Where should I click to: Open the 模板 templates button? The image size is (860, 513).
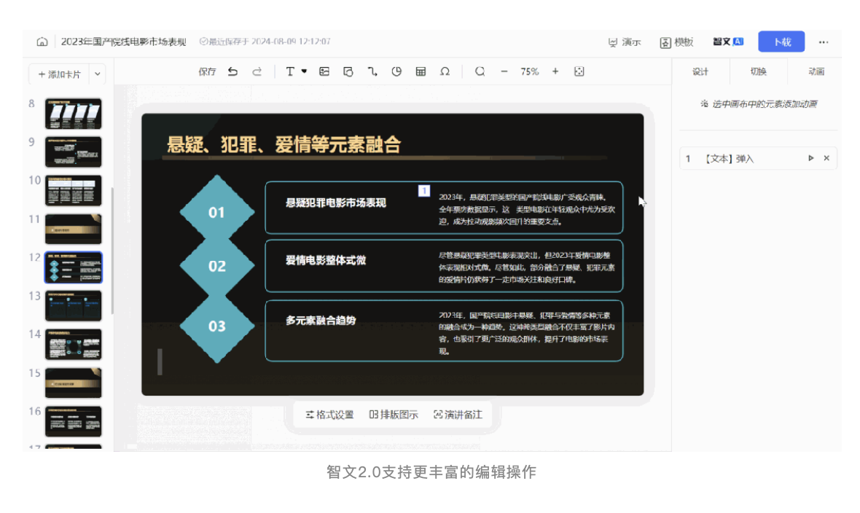677,42
